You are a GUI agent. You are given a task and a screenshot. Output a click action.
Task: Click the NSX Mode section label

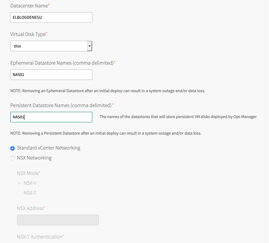coord(27,173)
